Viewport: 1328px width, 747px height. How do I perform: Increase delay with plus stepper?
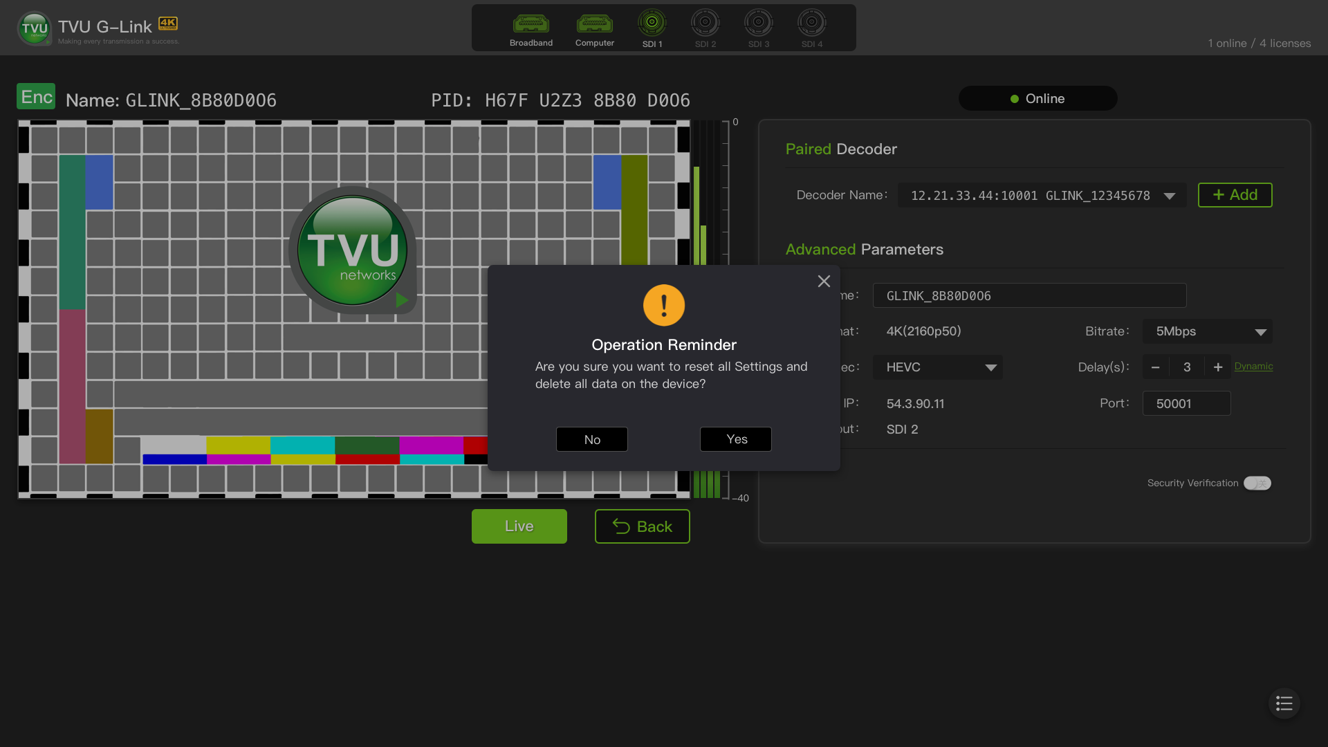pos(1217,367)
